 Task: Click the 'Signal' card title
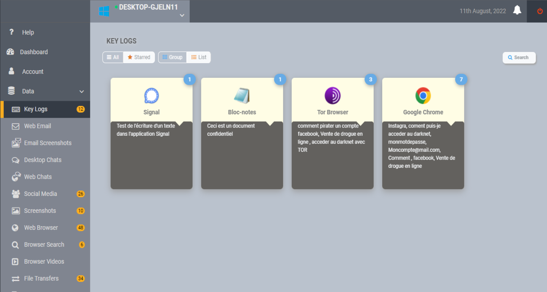pos(152,112)
